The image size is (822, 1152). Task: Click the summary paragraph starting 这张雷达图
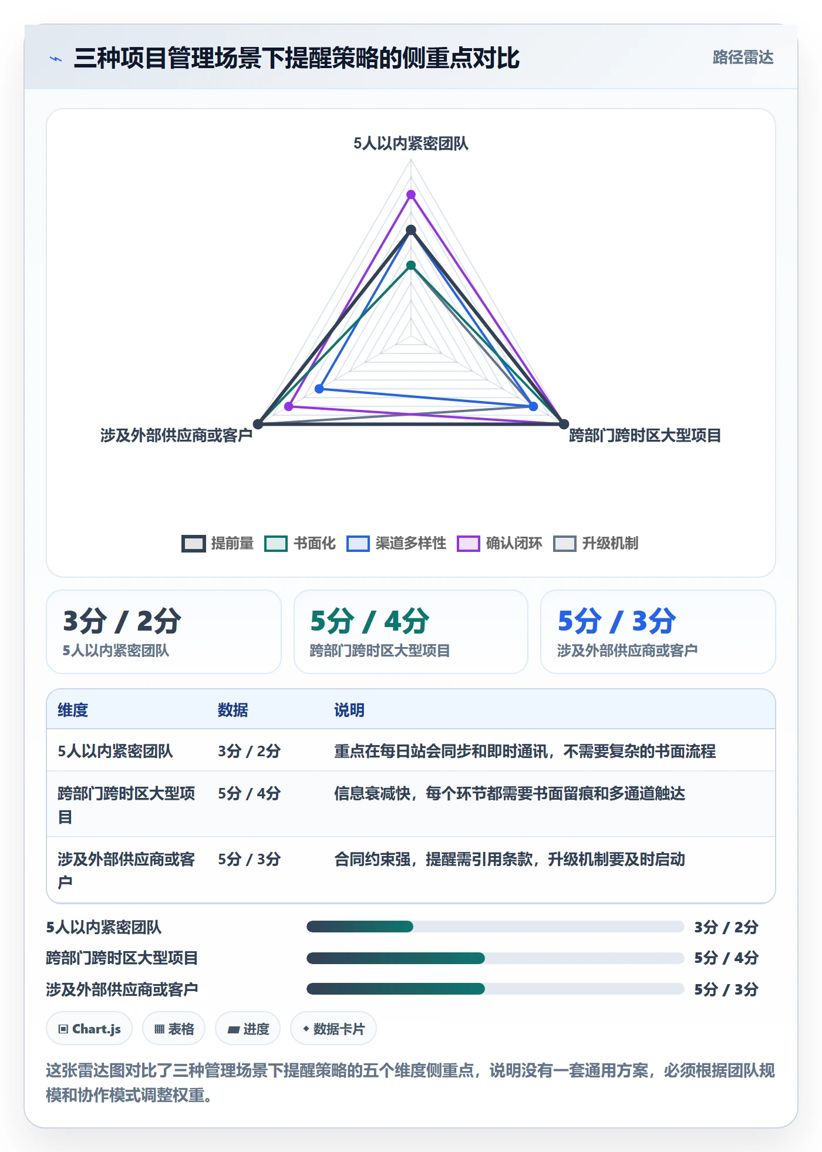(x=410, y=1083)
